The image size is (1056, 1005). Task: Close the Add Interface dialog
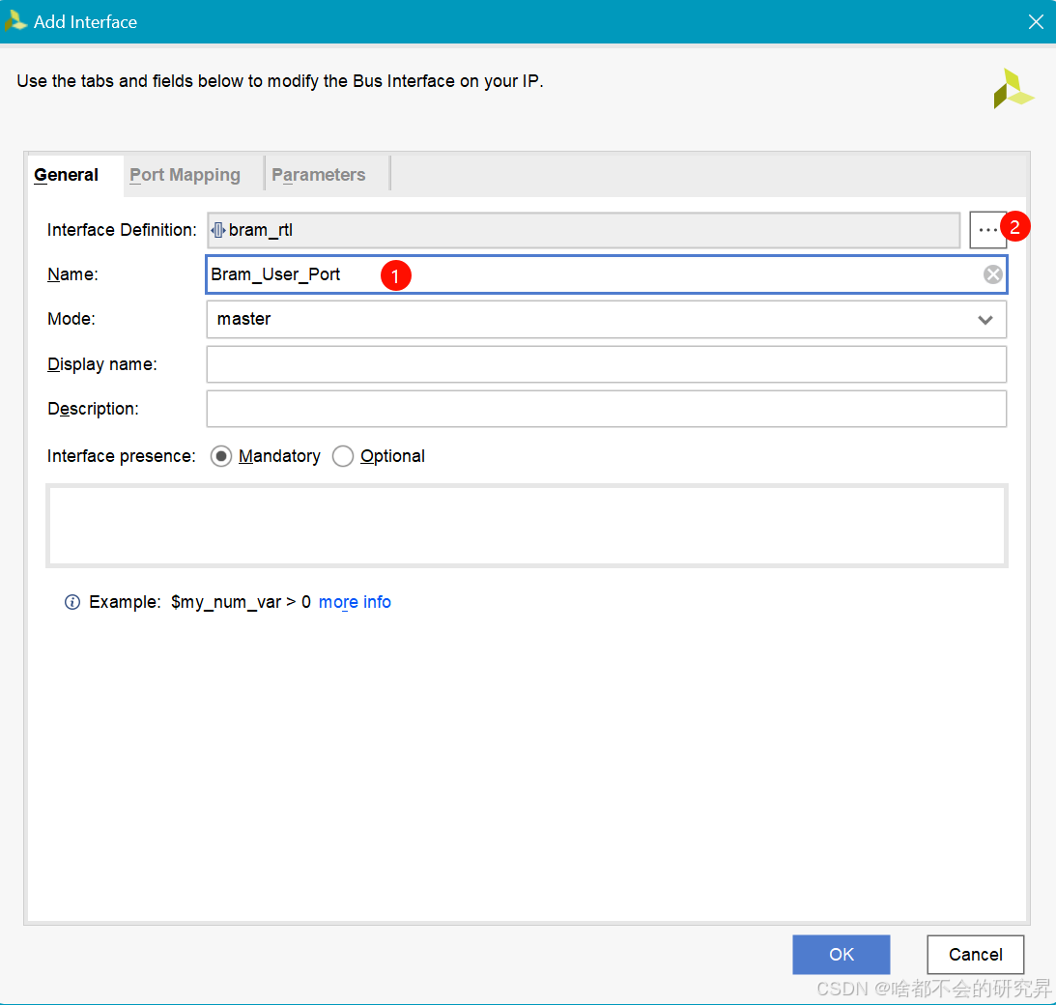pyautogui.click(x=1036, y=21)
